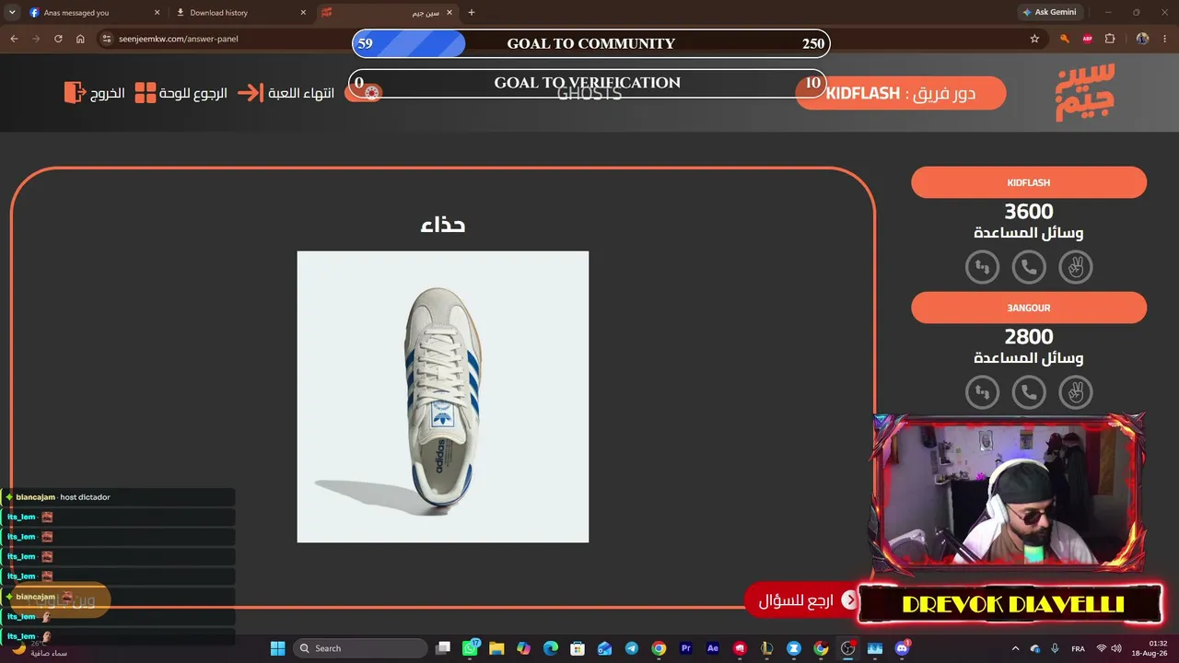This screenshot has height=663, width=1179.
Task: Open a new browser tab
Action: click(472, 13)
